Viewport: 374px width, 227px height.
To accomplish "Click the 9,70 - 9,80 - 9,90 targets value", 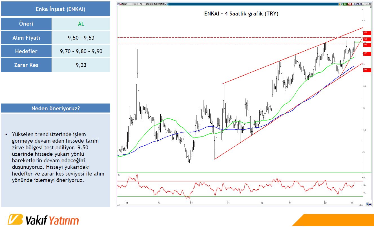I will (81, 51).
